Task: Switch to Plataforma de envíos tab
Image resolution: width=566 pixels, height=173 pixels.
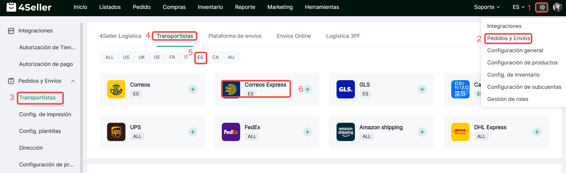Action: (x=235, y=36)
